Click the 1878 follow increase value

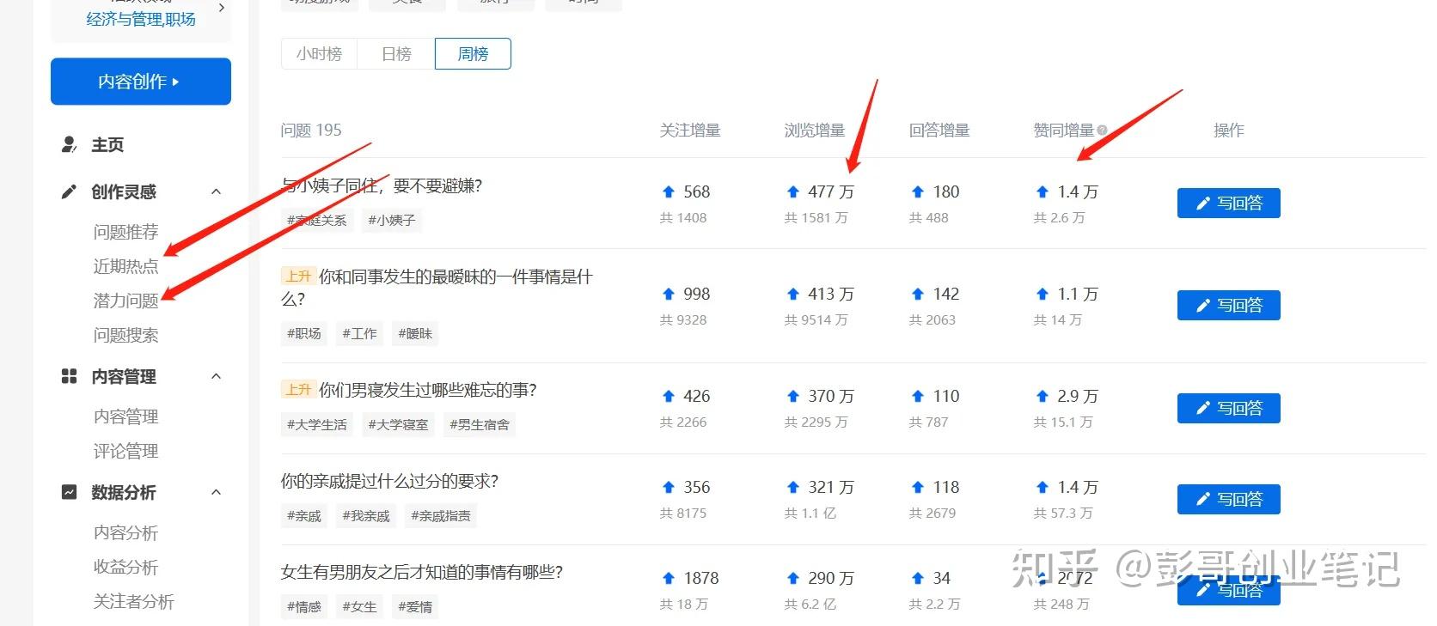[701, 578]
